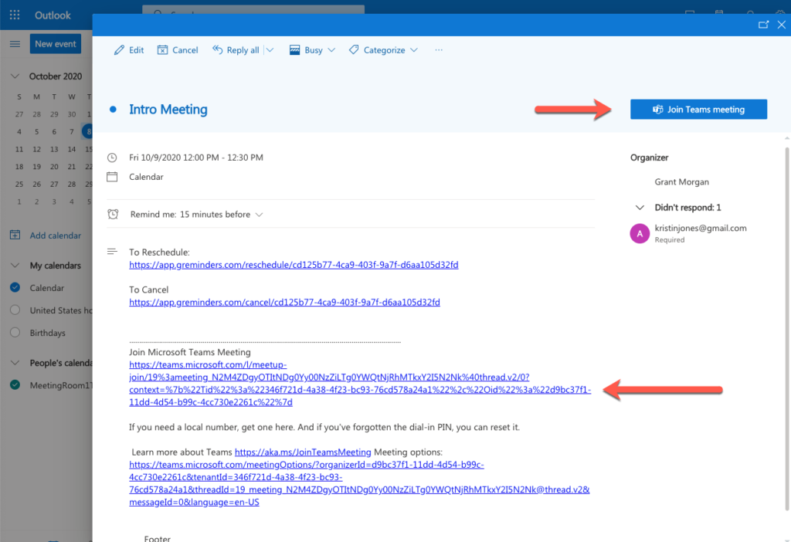Click the event details vertical scrollbar
This screenshot has width=791, height=542.
tap(787, 327)
